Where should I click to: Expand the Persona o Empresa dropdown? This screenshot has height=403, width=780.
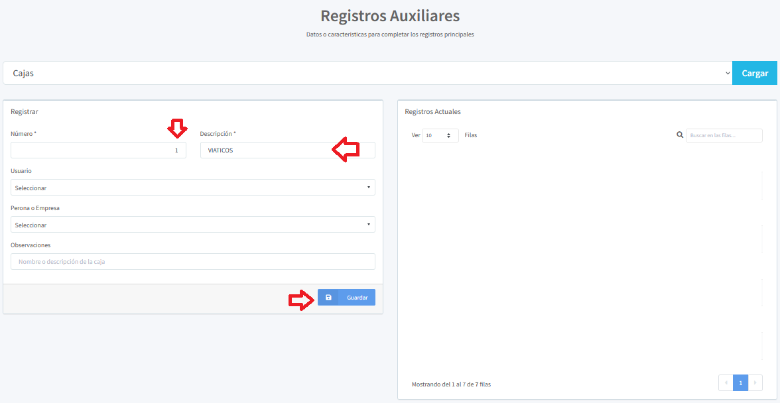point(192,225)
